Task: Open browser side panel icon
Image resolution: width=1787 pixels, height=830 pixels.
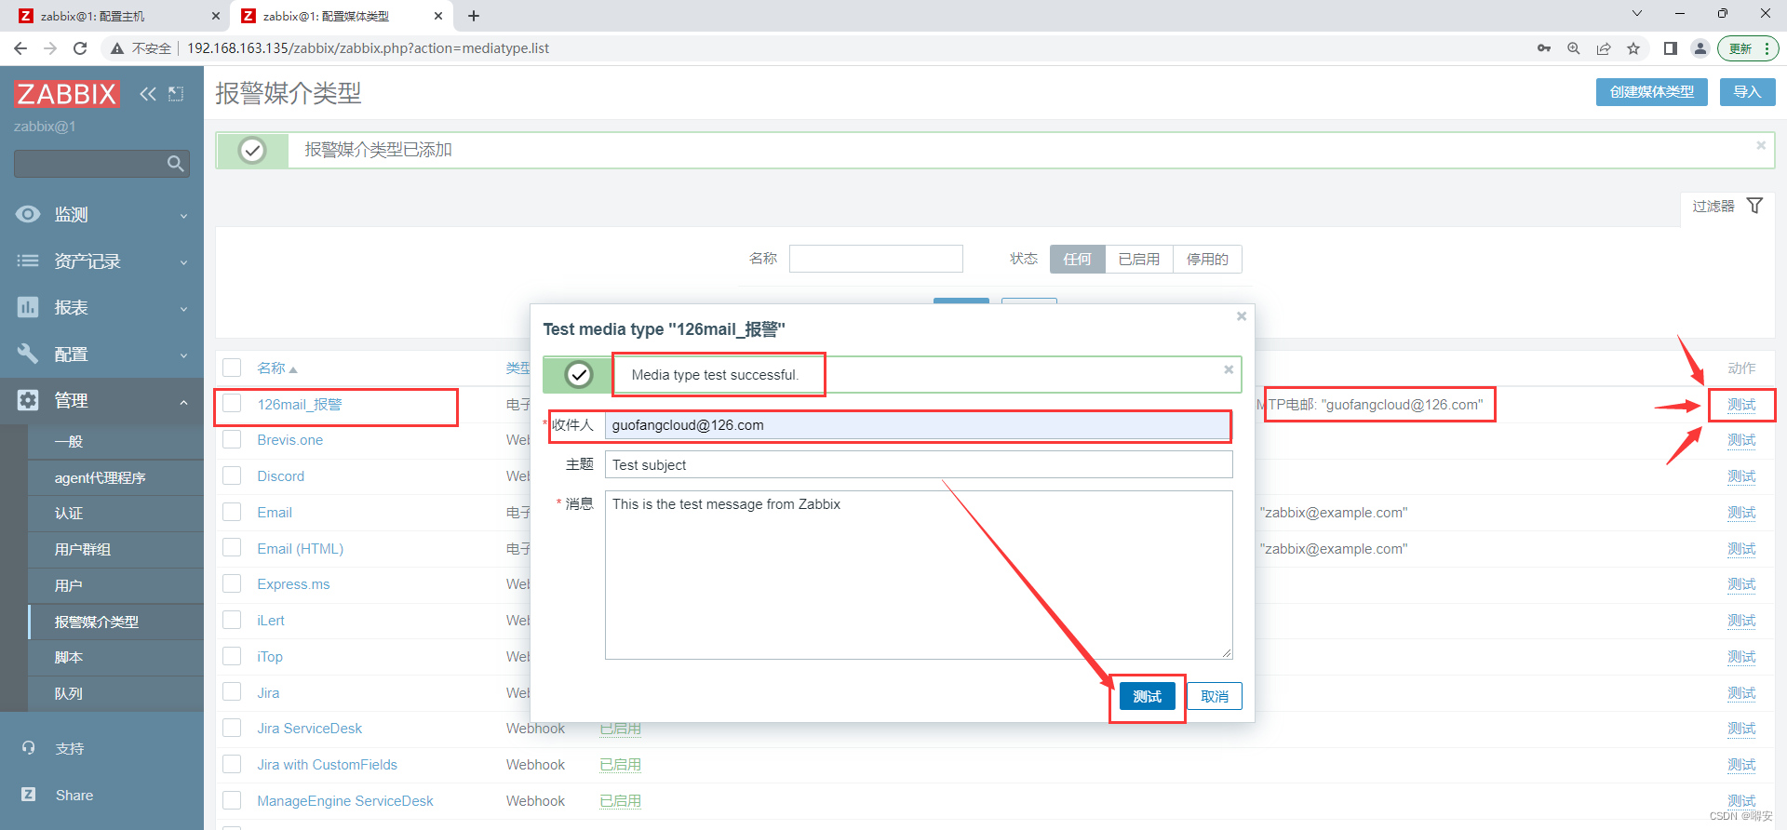Action: (1671, 48)
